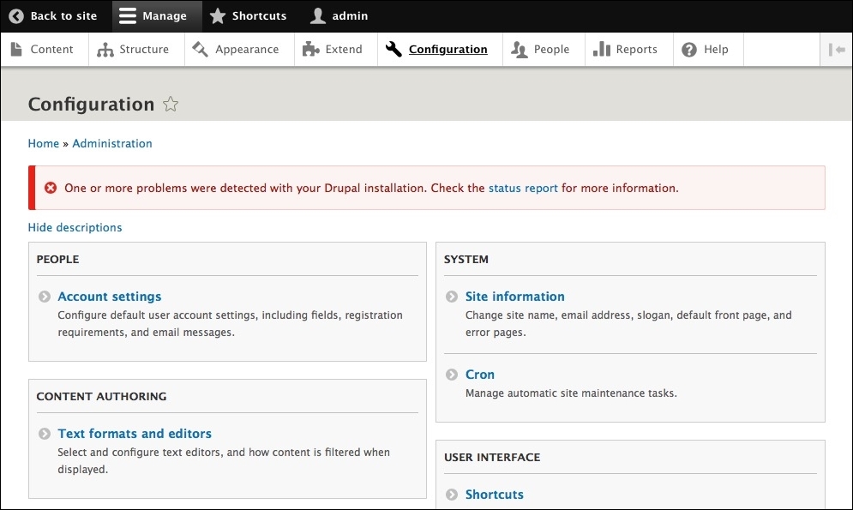This screenshot has height=510, width=853.
Task: Open the Shortcuts toolbar tab text
Action: coord(260,15)
